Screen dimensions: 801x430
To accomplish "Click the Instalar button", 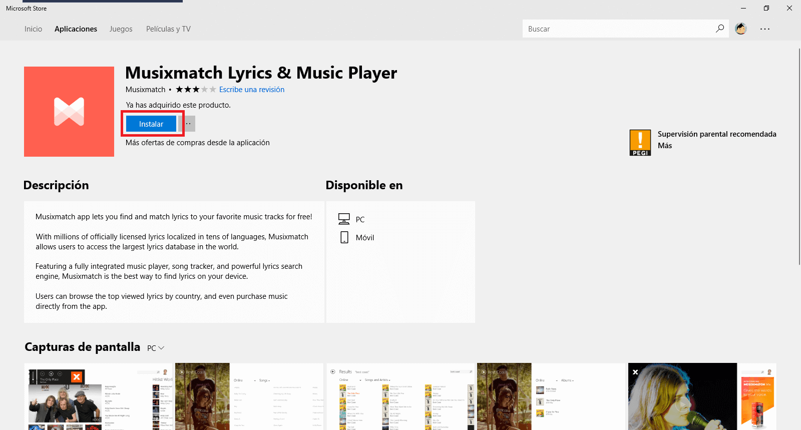I will click(x=151, y=124).
